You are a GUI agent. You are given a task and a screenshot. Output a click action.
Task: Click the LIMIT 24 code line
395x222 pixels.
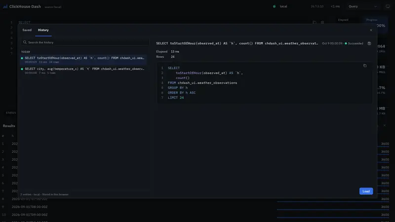[x=176, y=98]
